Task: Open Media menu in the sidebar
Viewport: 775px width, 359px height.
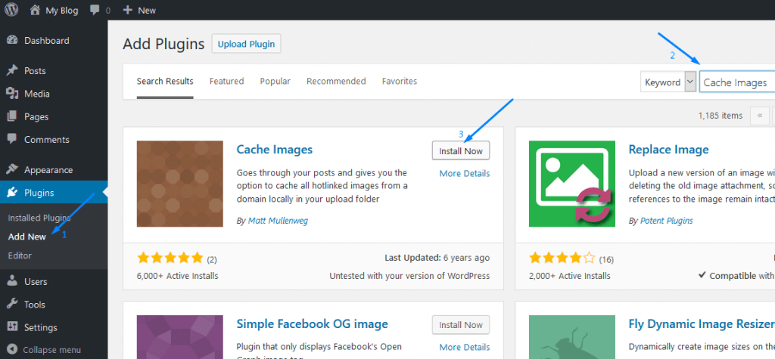Action: [x=54, y=94]
